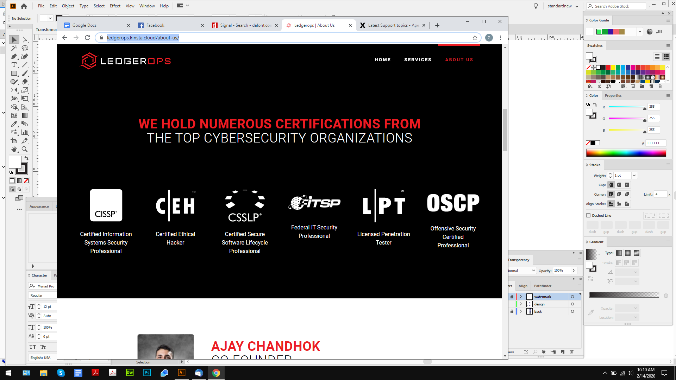The image size is (676, 380).
Task: Open the Edit Colors wheel icon
Action: click(x=650, y=32)
